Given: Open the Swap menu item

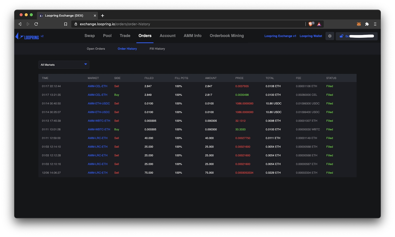Looking at the screenshot, I should pos(90,36).
